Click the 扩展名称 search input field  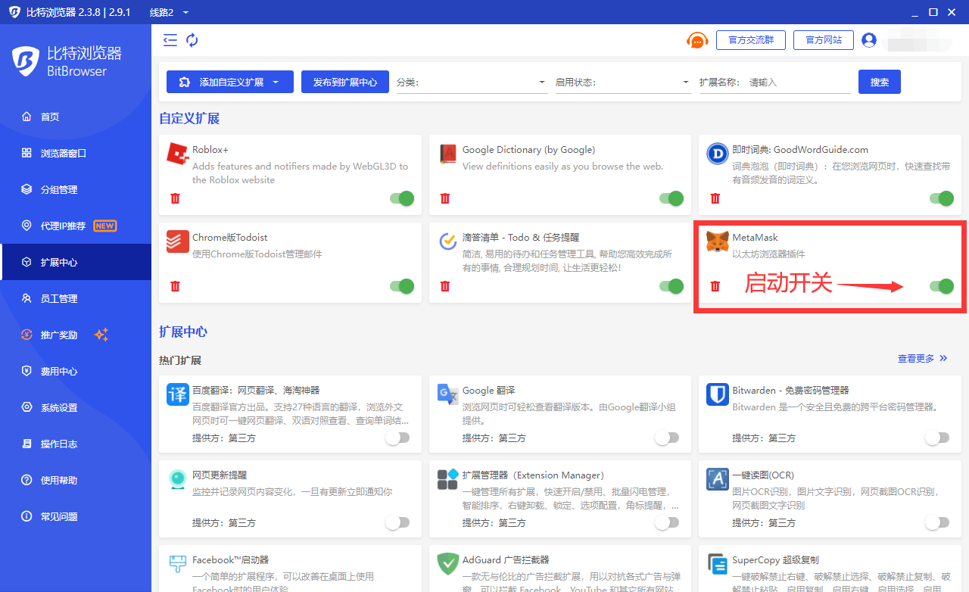click(798, 82)
